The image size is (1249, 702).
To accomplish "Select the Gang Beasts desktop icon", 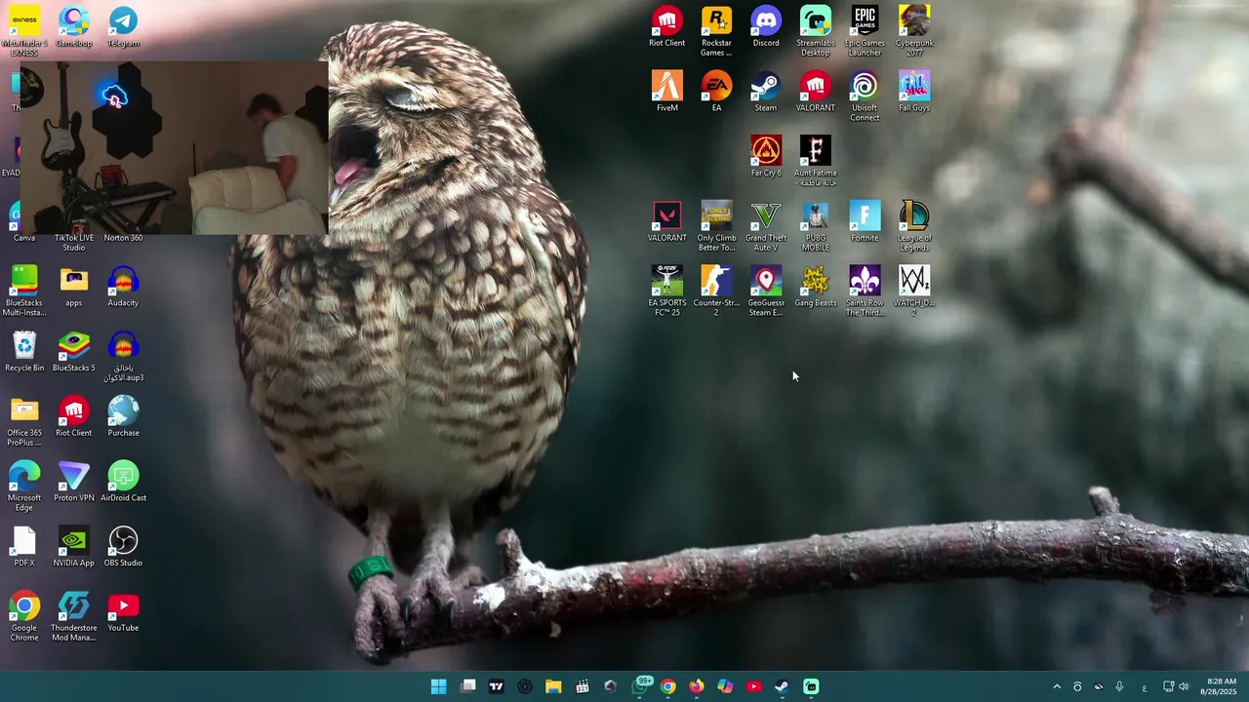I will click(x=816, y=287).
